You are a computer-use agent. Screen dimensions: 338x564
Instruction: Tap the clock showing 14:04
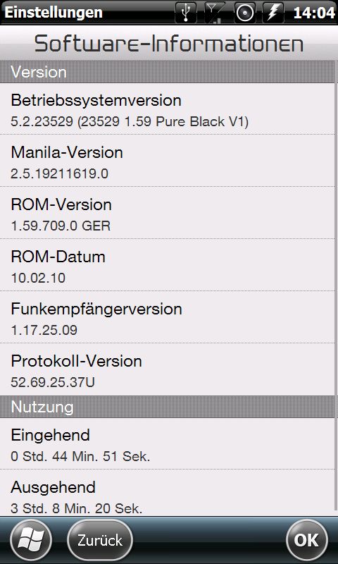(x=314, y=13)
